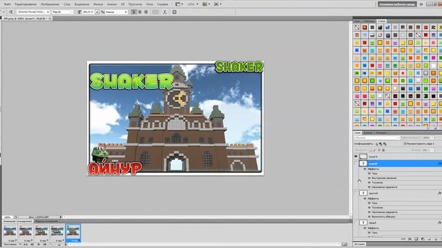Open the font family dropdown
442x248 pixels.
(33, 12)
